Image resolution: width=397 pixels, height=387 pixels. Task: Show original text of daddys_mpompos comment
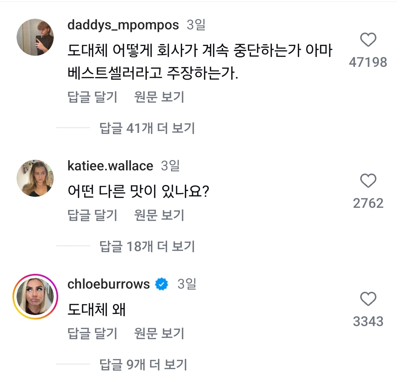tap(159, 97)
